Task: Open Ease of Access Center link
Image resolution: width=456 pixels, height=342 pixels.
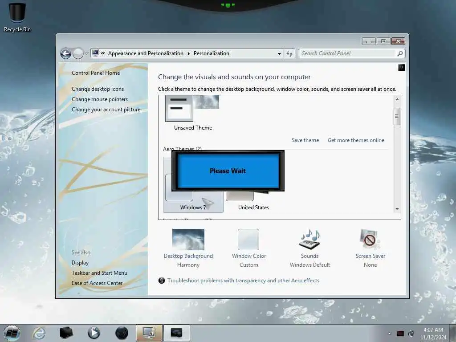Action: [97, 283]
